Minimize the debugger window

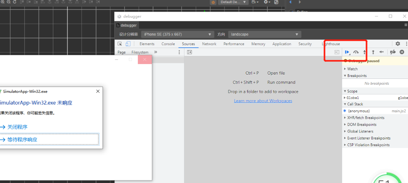point(376,16)
